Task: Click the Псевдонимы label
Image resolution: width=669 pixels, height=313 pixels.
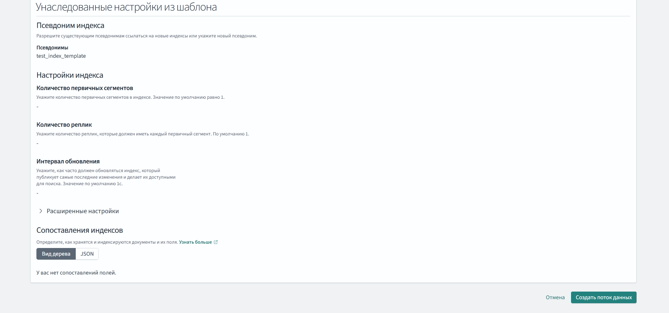Action: tap(52, 48)
